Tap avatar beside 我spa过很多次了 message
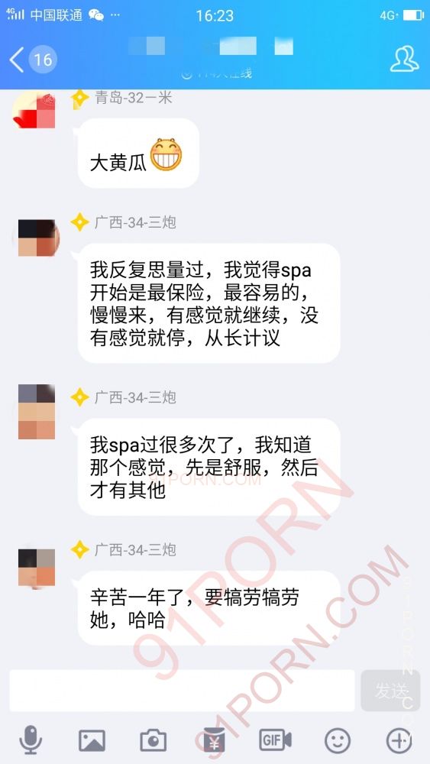Screen dimensions: 430x764 (x=37, y=412)
